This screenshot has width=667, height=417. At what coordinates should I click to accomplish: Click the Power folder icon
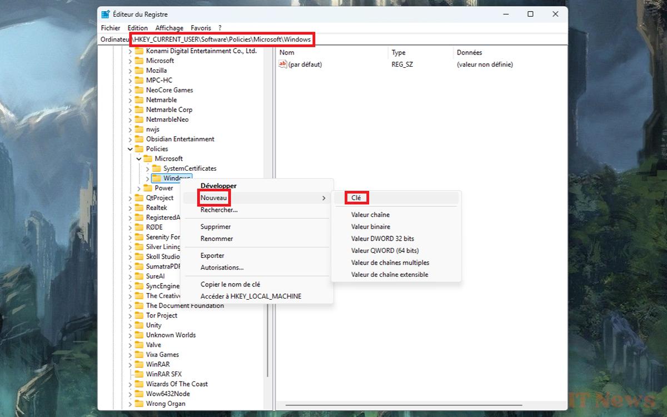click(x=148, y=188)
